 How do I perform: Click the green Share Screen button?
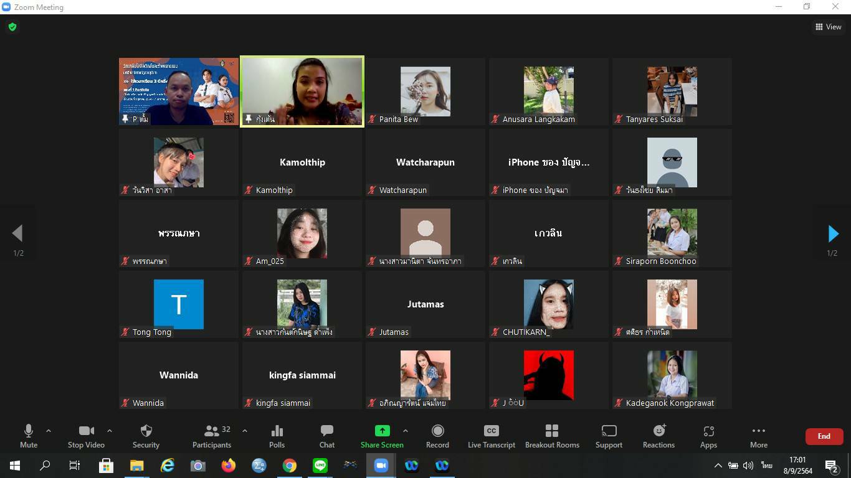click(x=382, y=436)
